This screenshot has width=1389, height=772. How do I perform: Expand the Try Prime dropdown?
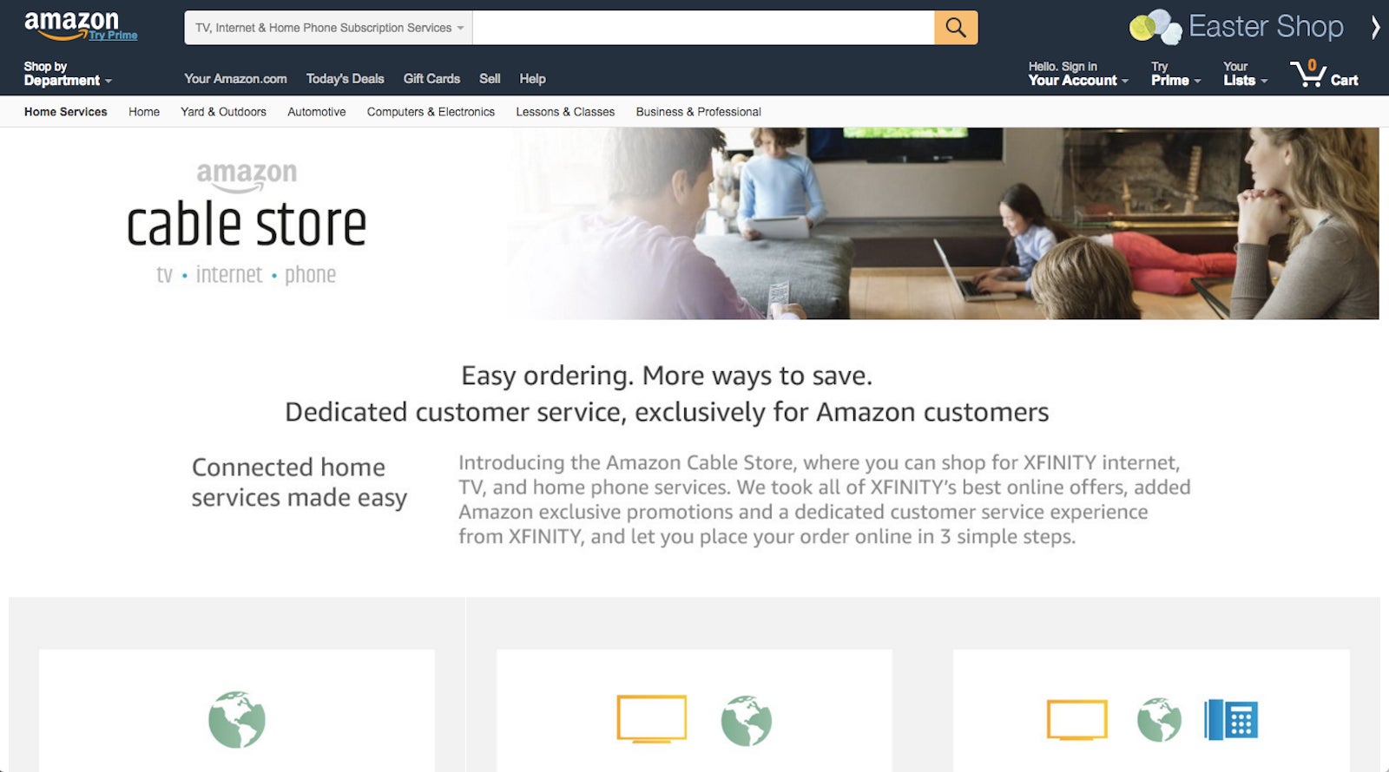(1175, 74)
